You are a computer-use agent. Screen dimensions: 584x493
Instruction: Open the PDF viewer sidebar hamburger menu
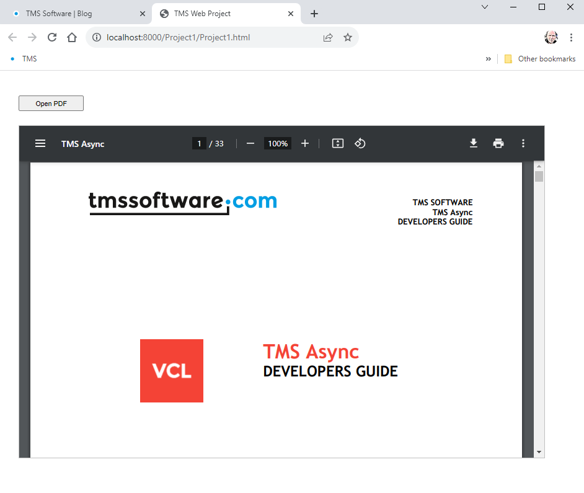pyautogui.click(x=40, y=143)
